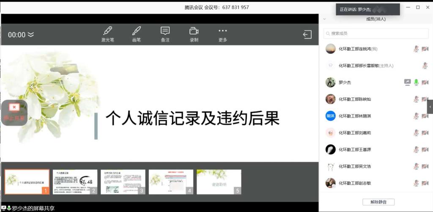The height and width of the screenshot is (212, 433).
Task: Toggle camera for 化环勤工部连锐鸿(我)
Action: (425, 49)
